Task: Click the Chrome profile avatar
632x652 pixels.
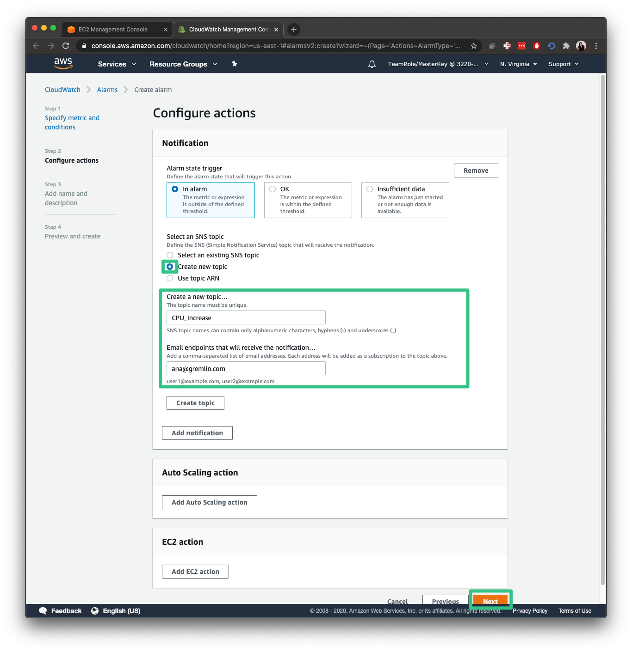Action: [x=581, y=46]
